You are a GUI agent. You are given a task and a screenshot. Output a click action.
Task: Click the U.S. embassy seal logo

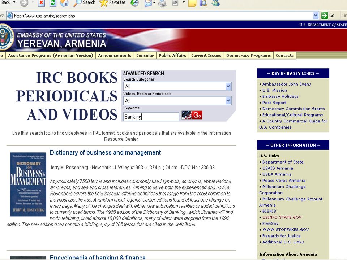pyautogui.click(x=6, y=37)
